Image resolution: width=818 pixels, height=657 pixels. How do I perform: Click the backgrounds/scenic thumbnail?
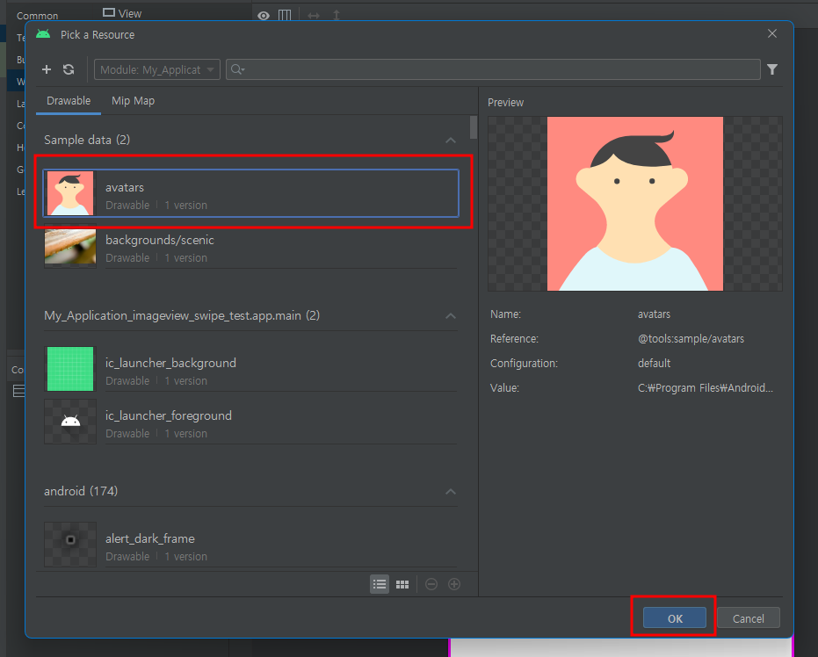tap(70, 246)
